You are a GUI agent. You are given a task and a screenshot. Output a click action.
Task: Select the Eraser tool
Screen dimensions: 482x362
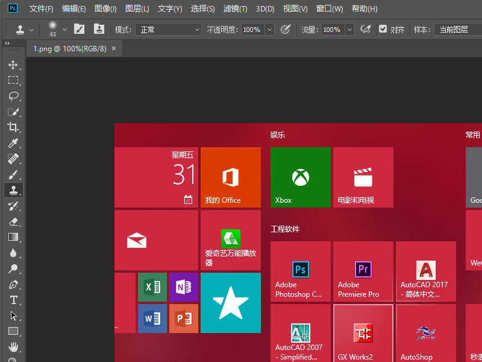point(13,221)
